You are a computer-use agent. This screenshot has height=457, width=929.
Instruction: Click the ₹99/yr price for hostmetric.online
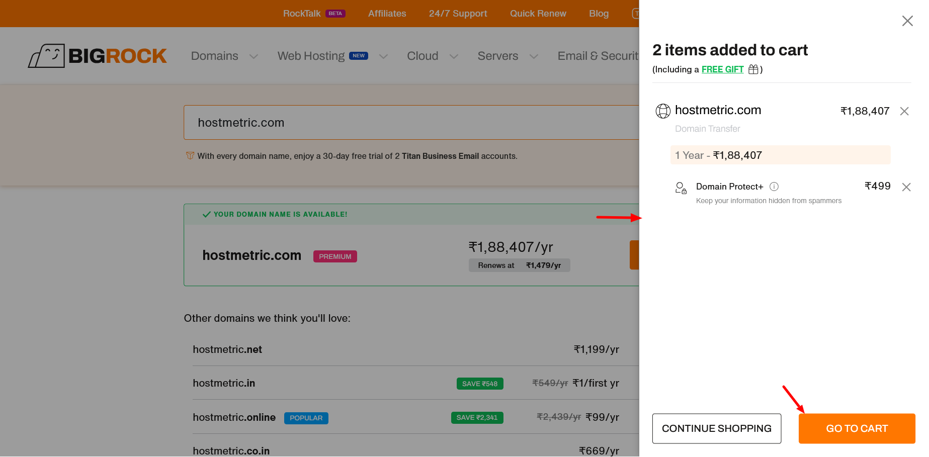[602, 417]
